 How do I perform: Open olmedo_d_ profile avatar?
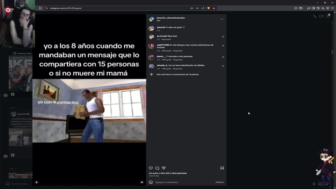(151, 66)
